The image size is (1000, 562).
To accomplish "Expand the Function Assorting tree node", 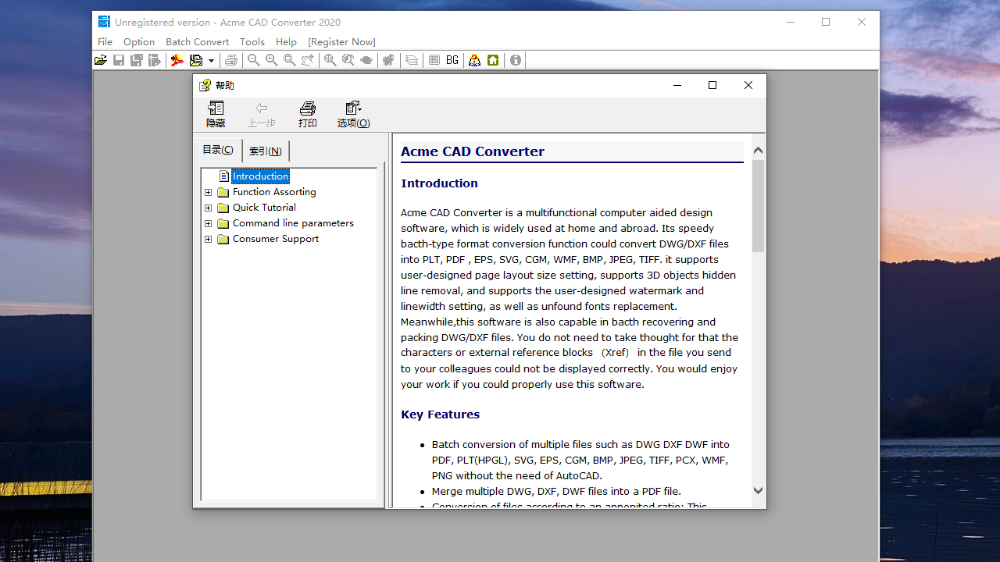I will 209,192.
